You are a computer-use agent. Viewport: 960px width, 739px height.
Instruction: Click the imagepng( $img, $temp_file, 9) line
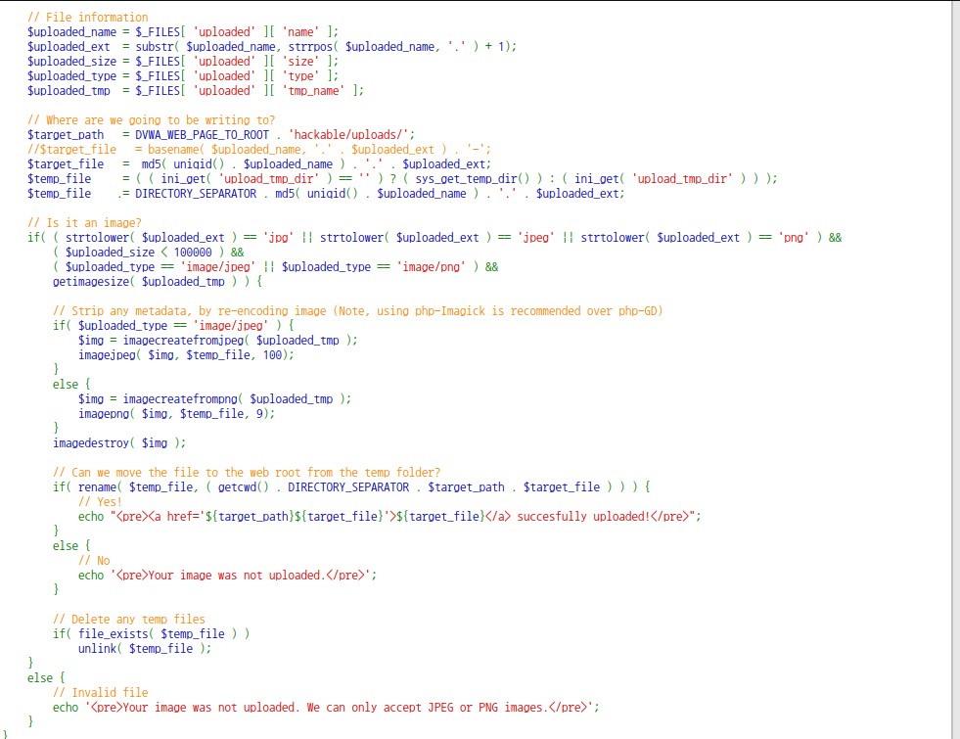tap(176, 414)
